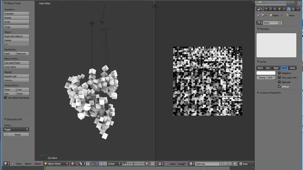Open the Scene properties tab icon
The image size is (303, 170).
pos(270,9)
